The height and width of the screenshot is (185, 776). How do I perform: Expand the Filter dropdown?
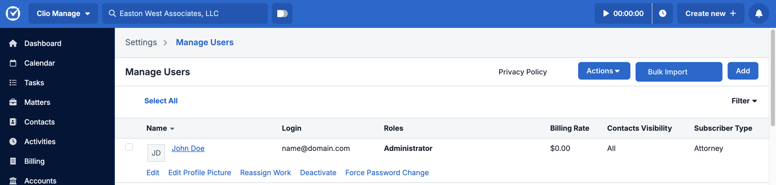click(x=744, y=101)
